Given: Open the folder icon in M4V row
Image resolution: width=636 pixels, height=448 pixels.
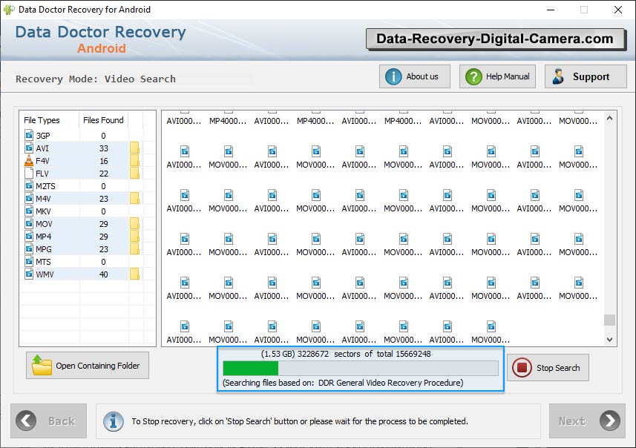Looking at the screenshot, I should (x=134, y=198).
